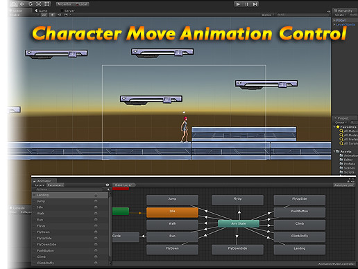This screenshot has width=358, height=269.
Task: Select the Rotate transform tool
Action: tap(31, 4)
